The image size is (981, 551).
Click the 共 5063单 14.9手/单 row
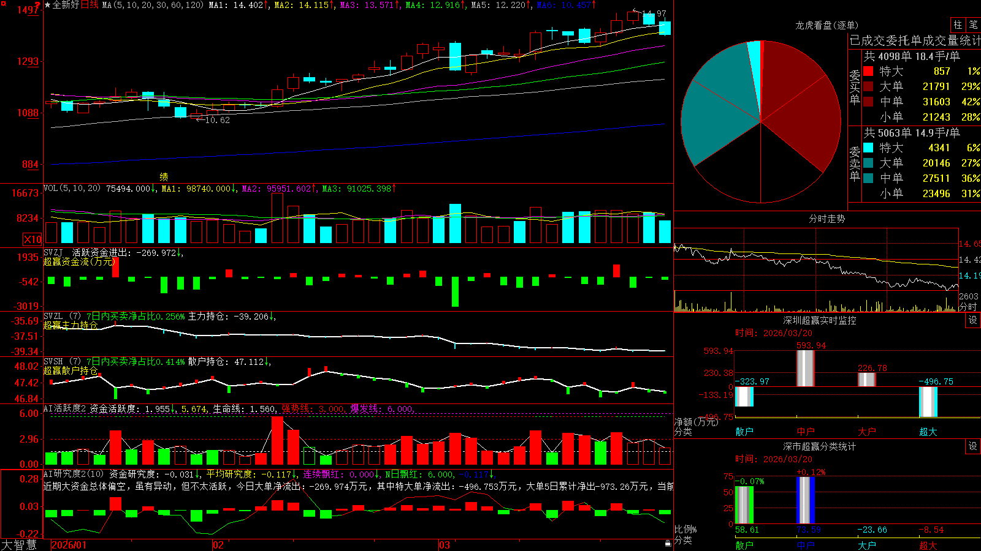coord(912,133)
